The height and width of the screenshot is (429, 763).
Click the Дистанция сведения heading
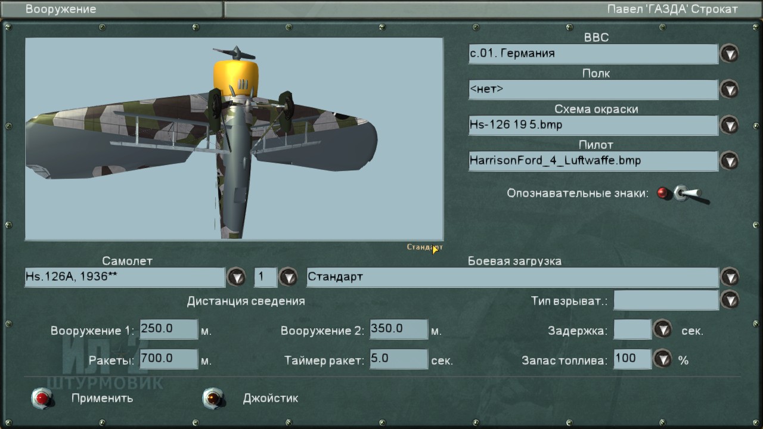246,301
